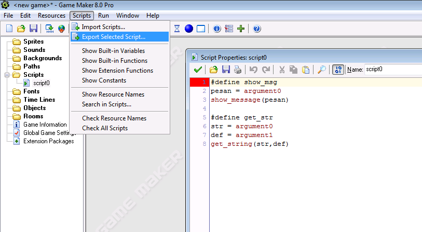Open the Resources menu
This screenshot has height=232, width=422.
51,16
